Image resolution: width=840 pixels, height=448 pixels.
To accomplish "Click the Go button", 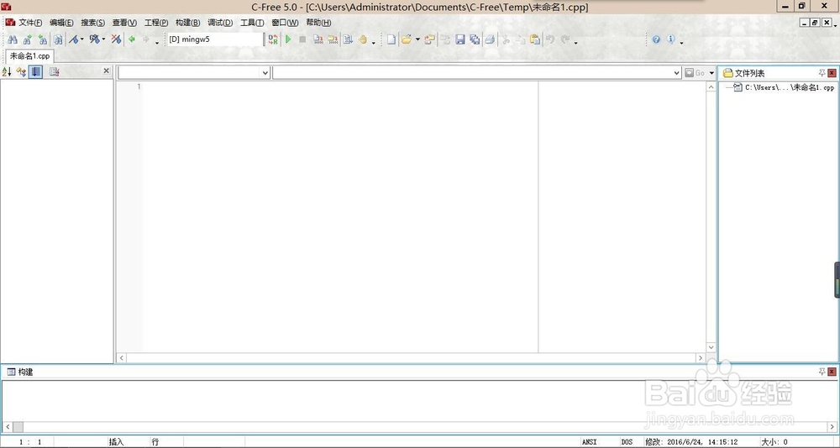I will tap(696, 73).
